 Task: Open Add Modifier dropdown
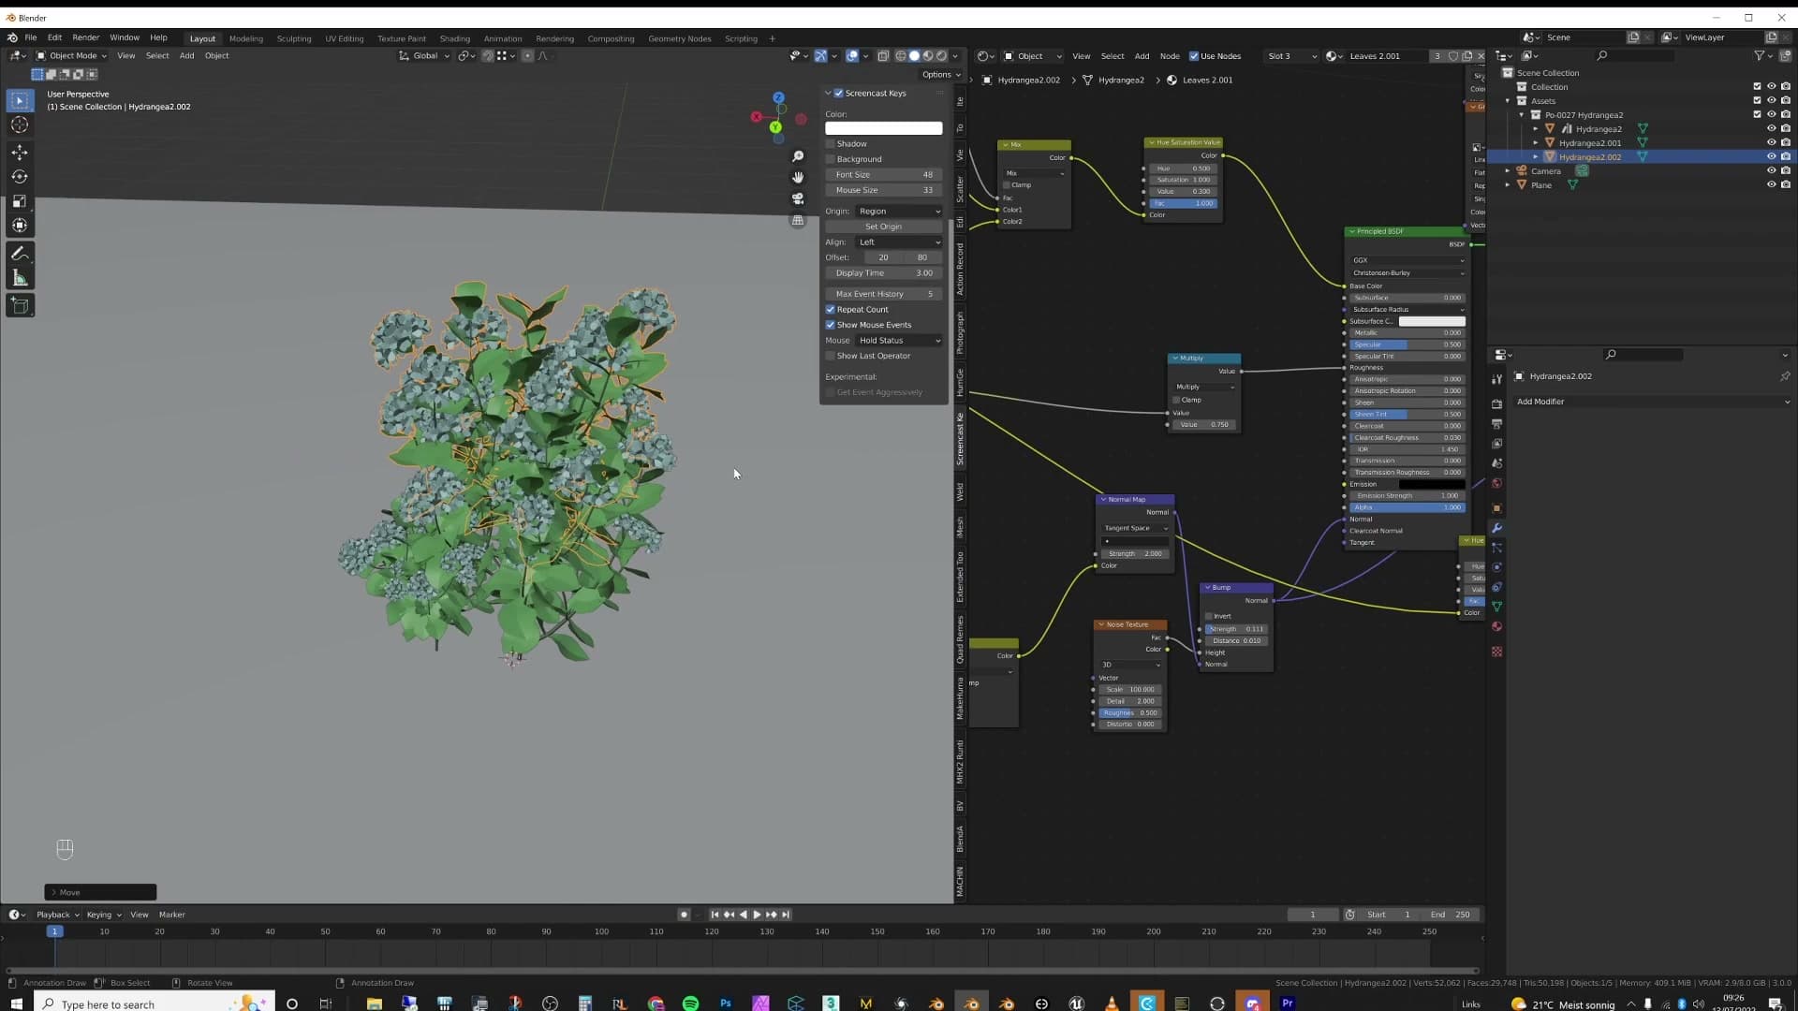1652,402
